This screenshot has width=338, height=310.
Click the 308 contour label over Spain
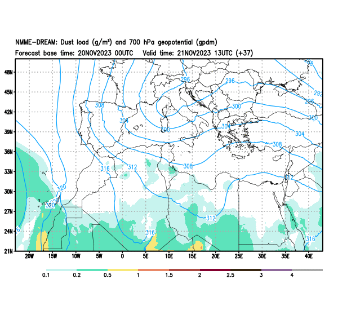point(100,105)
